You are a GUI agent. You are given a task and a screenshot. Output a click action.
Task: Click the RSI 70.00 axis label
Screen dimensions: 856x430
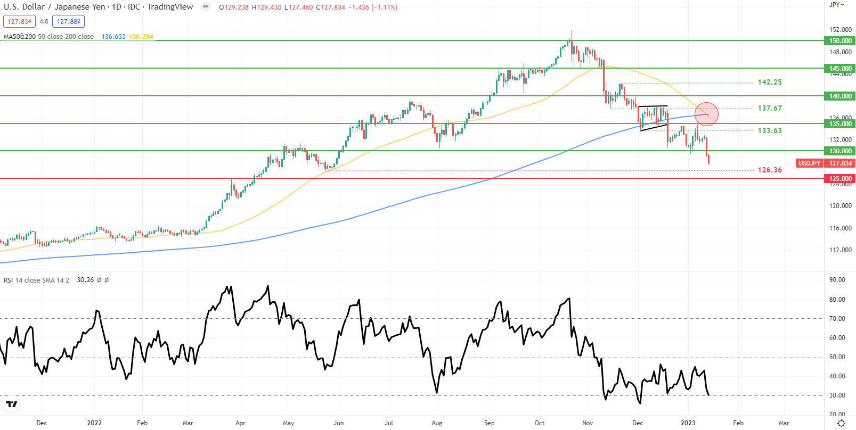click(837, 319)
